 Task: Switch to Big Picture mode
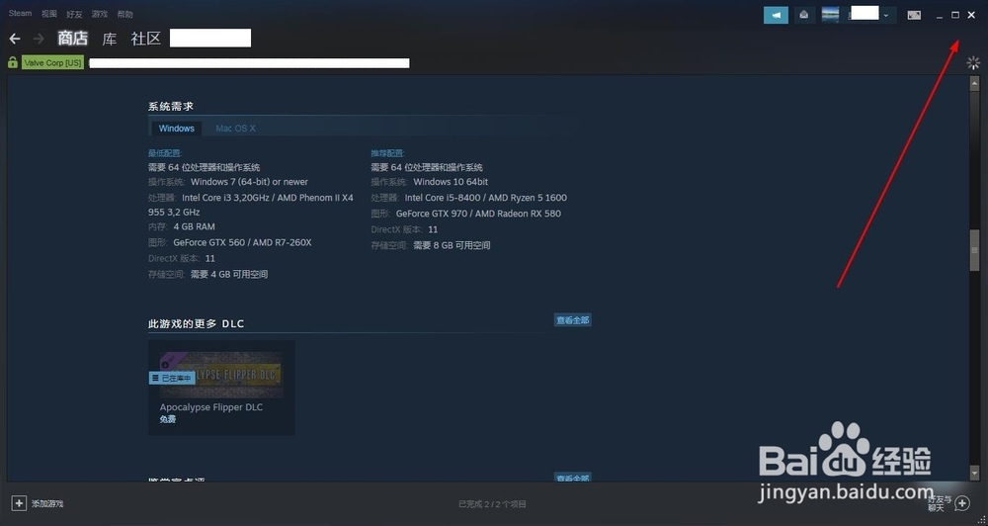point(914,15)
